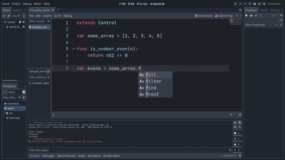Fold the is_number_even function at line 5

73,49
